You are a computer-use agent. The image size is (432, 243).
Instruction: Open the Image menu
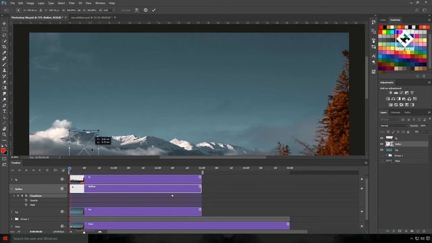point(30,3)
